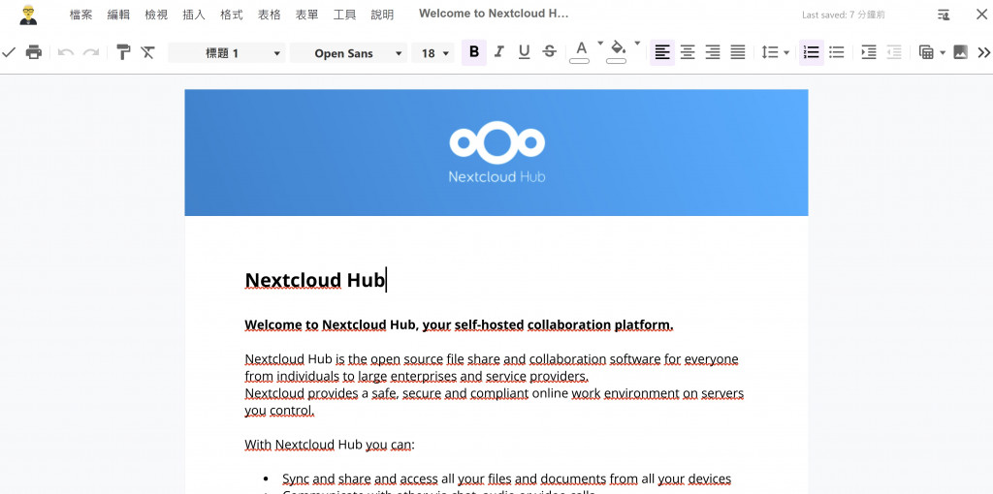993x494 pixels.
Task: Open the paragraph style dropdown 標題 1
Action: [227, 53]
